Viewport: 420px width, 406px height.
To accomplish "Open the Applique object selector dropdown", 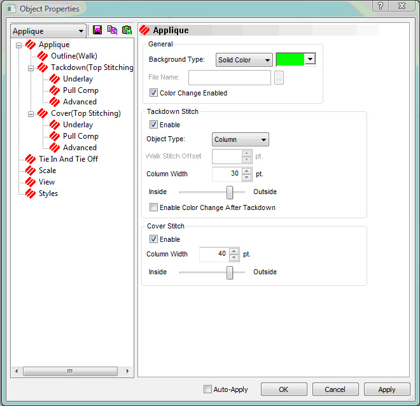I will pos(48,31).
